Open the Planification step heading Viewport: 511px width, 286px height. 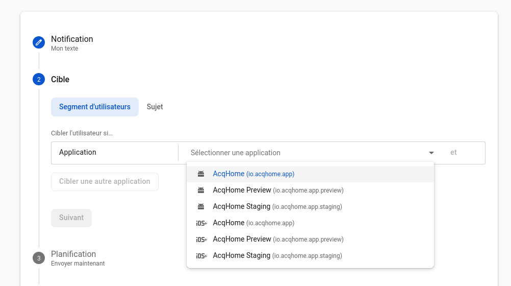tap(73, 254)
